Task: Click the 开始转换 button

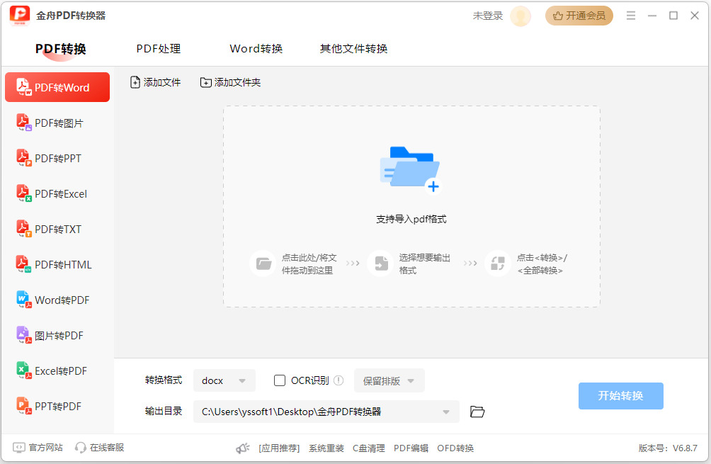Action: [x=620, y=395]
